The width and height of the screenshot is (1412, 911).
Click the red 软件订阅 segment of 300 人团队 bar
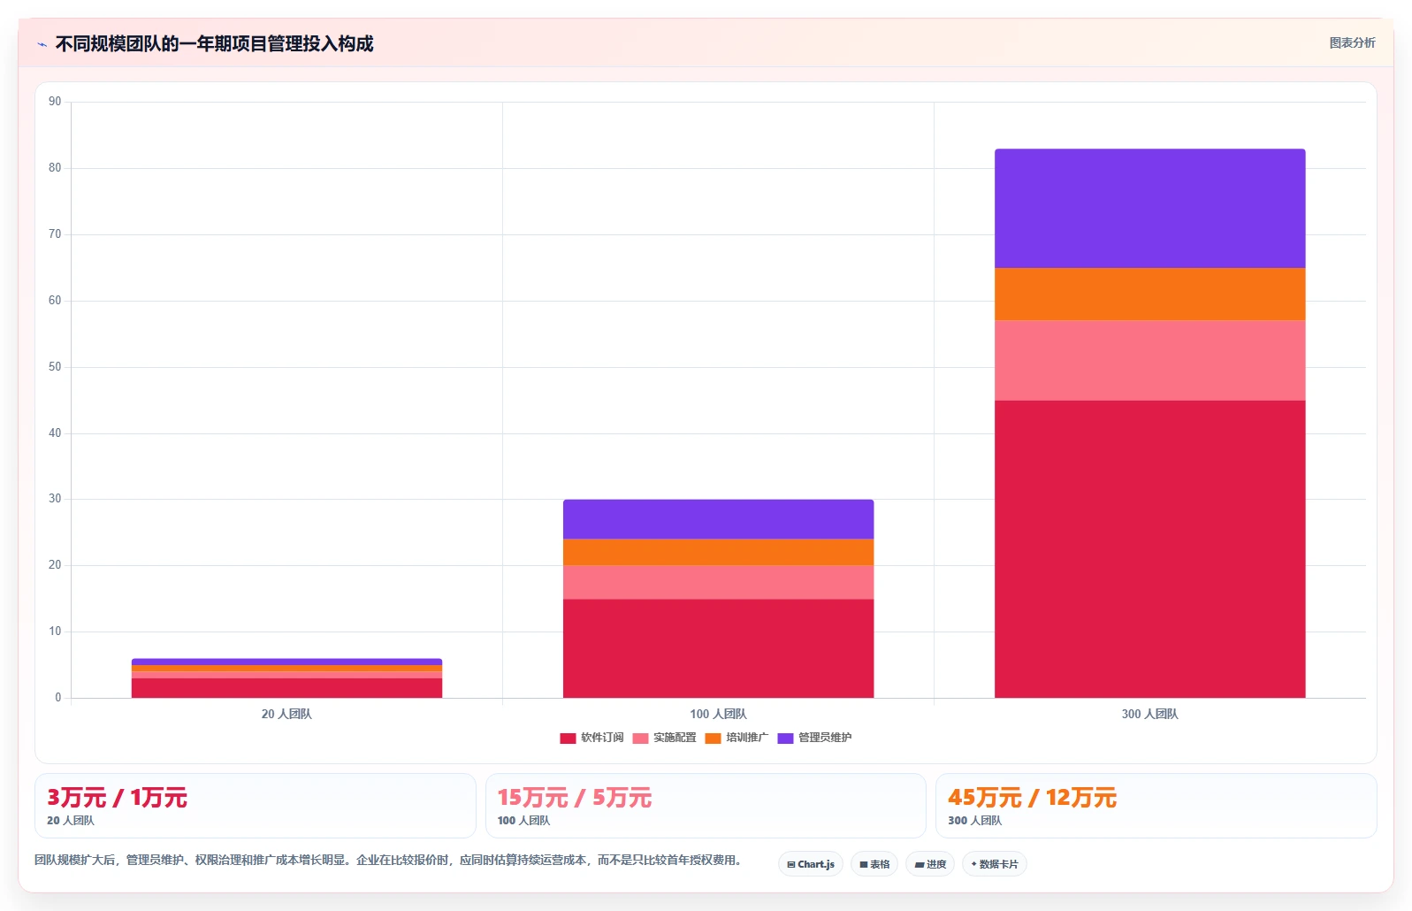coord(1149,549)
